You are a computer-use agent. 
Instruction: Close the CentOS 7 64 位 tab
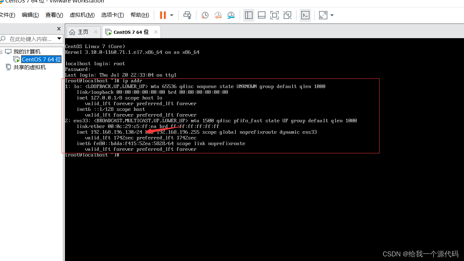tap(156, 32)
